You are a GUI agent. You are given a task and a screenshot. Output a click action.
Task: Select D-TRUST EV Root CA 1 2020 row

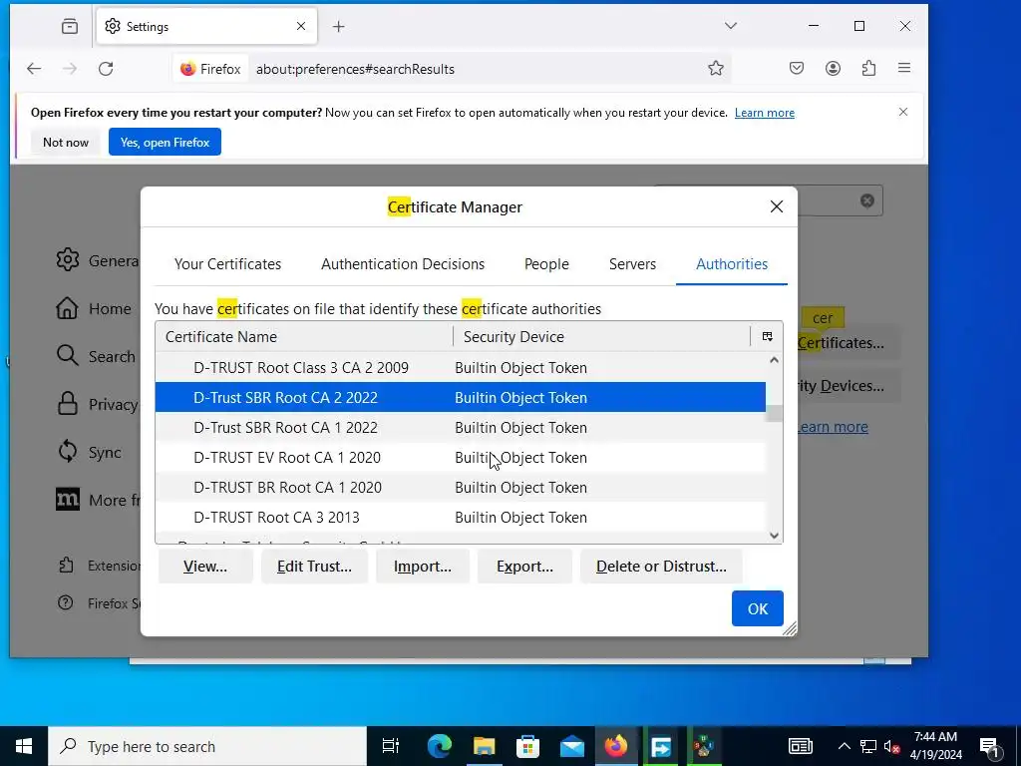[x=461, y=457]
